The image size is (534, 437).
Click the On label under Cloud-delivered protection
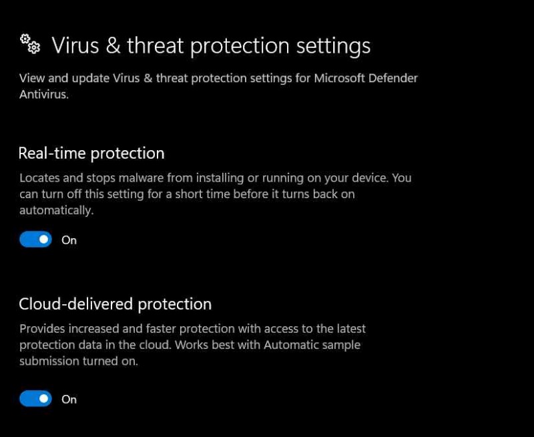(69, 399)
